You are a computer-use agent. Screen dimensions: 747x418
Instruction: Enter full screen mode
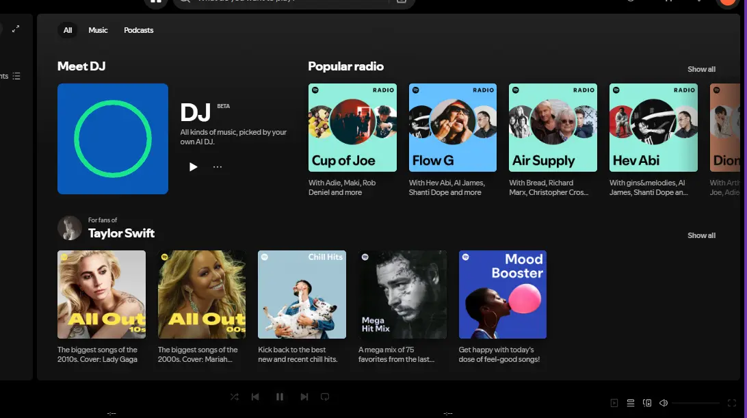tap(732, 403)
